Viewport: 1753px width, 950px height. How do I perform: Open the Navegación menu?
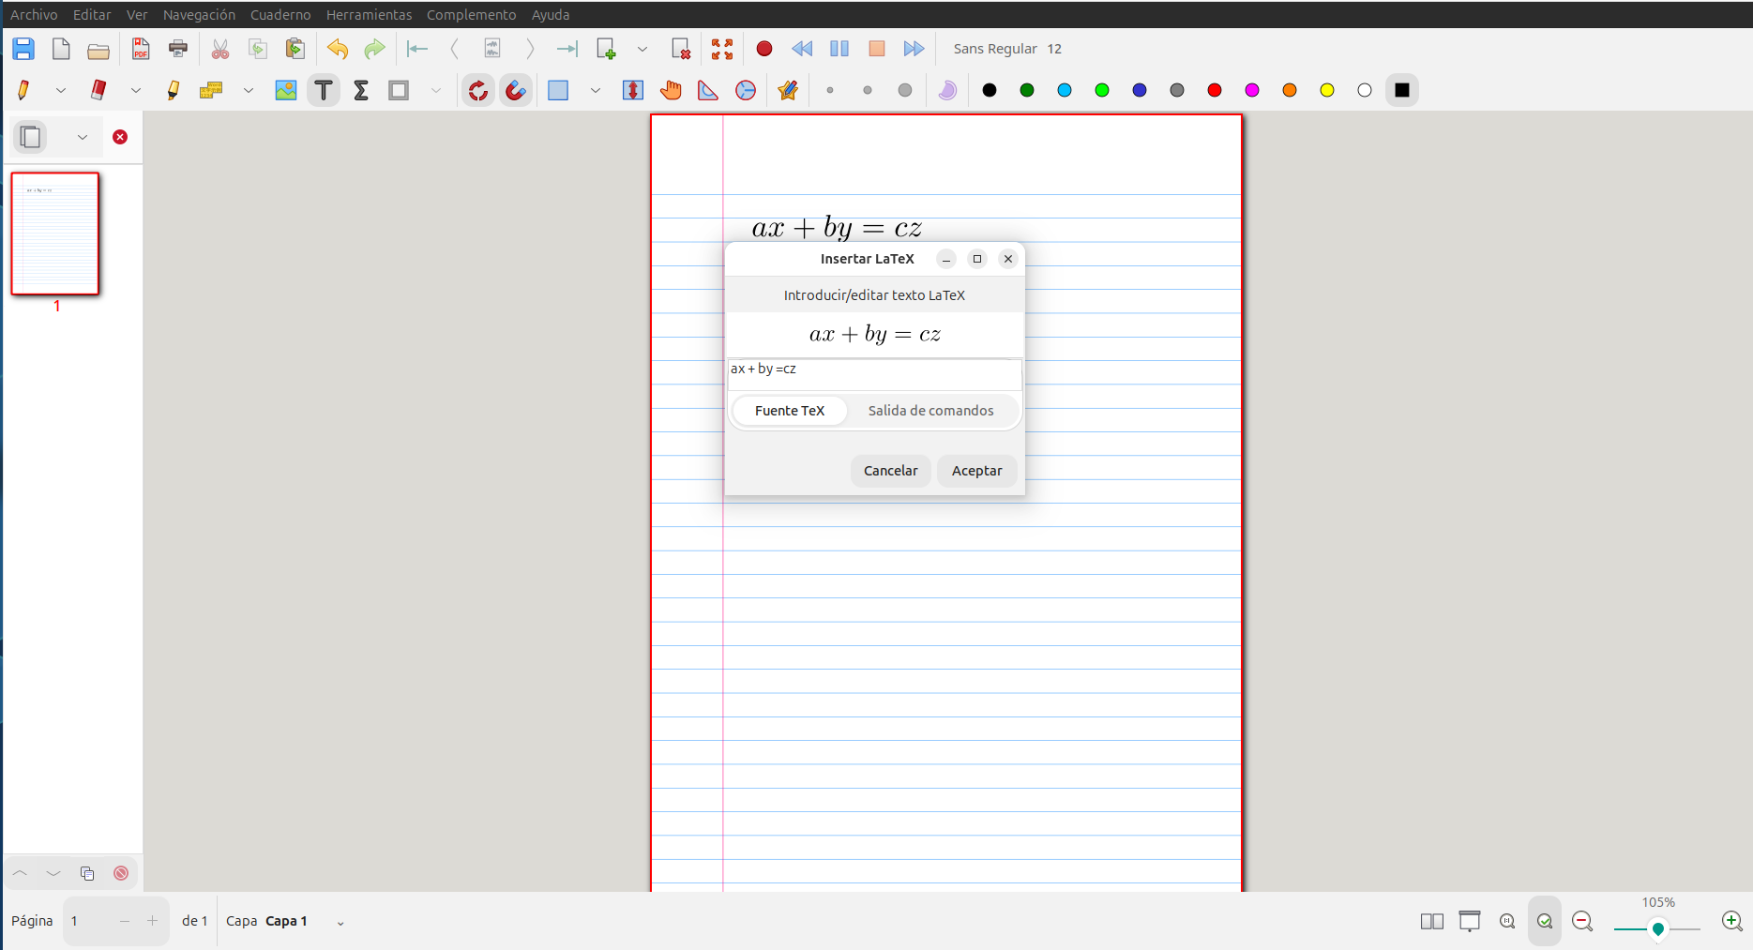coord(199,14)
